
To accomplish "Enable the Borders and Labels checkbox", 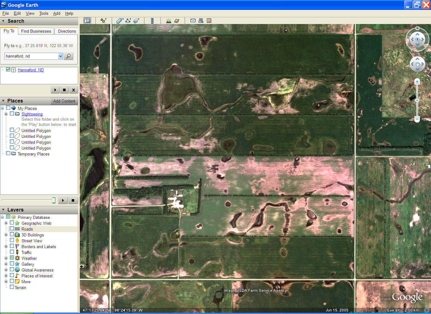I will (12, 246).
